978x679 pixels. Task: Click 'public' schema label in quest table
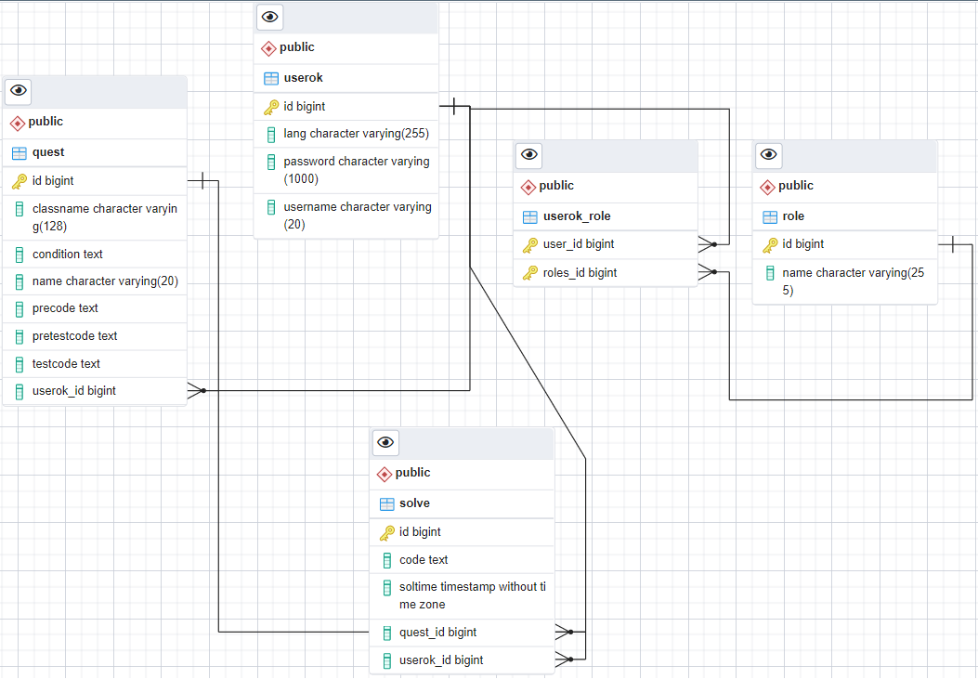[46, 122]
